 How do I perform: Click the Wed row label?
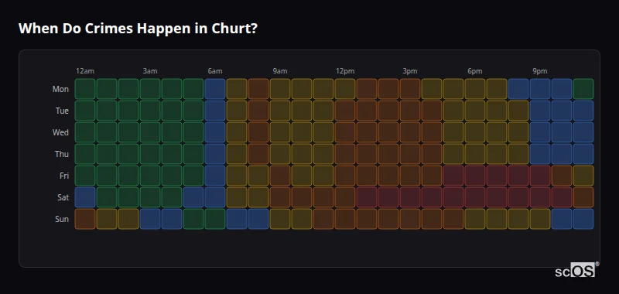tap(60, 132)
